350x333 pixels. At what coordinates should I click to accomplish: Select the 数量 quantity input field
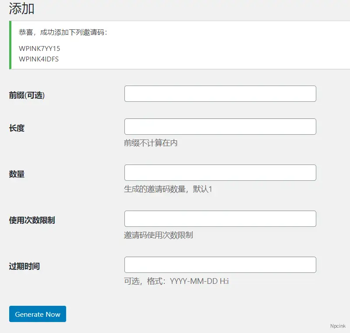220,173
